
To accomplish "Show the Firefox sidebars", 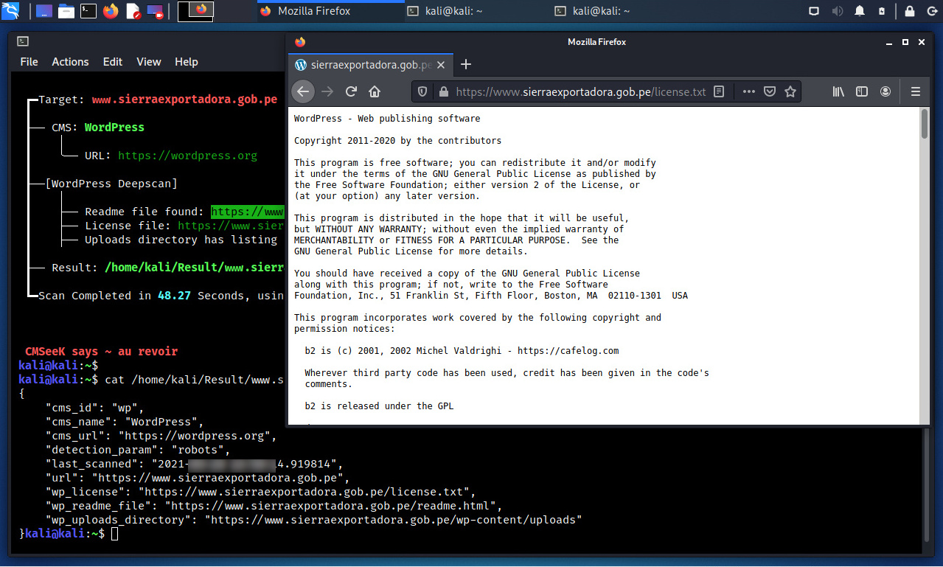I will tap(861, 91).
